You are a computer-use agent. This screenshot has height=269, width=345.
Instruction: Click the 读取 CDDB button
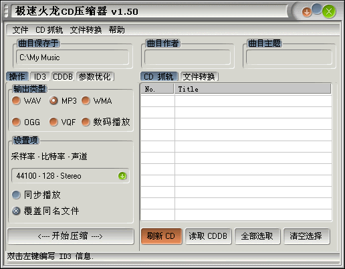click(208, 236)
